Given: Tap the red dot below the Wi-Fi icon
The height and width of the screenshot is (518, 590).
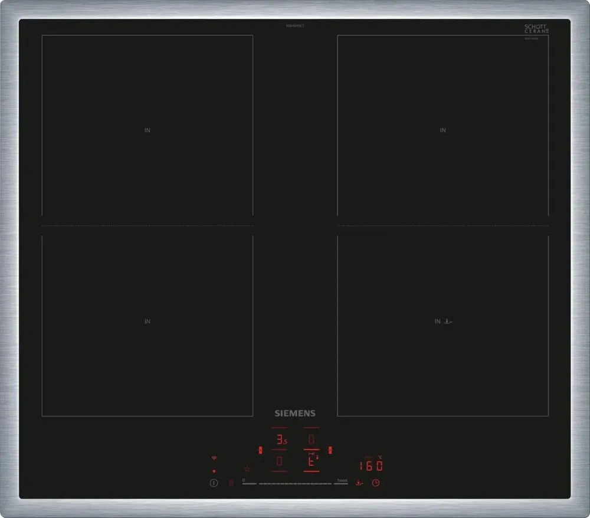Looking at the screenshot, I should (214, 471).
